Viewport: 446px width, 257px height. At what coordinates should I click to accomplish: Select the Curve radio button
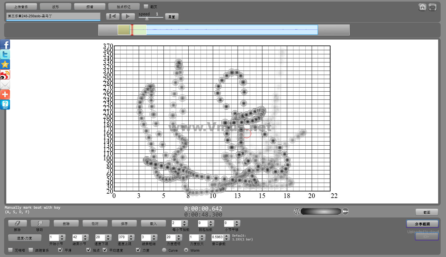click(x=164, y=250)
